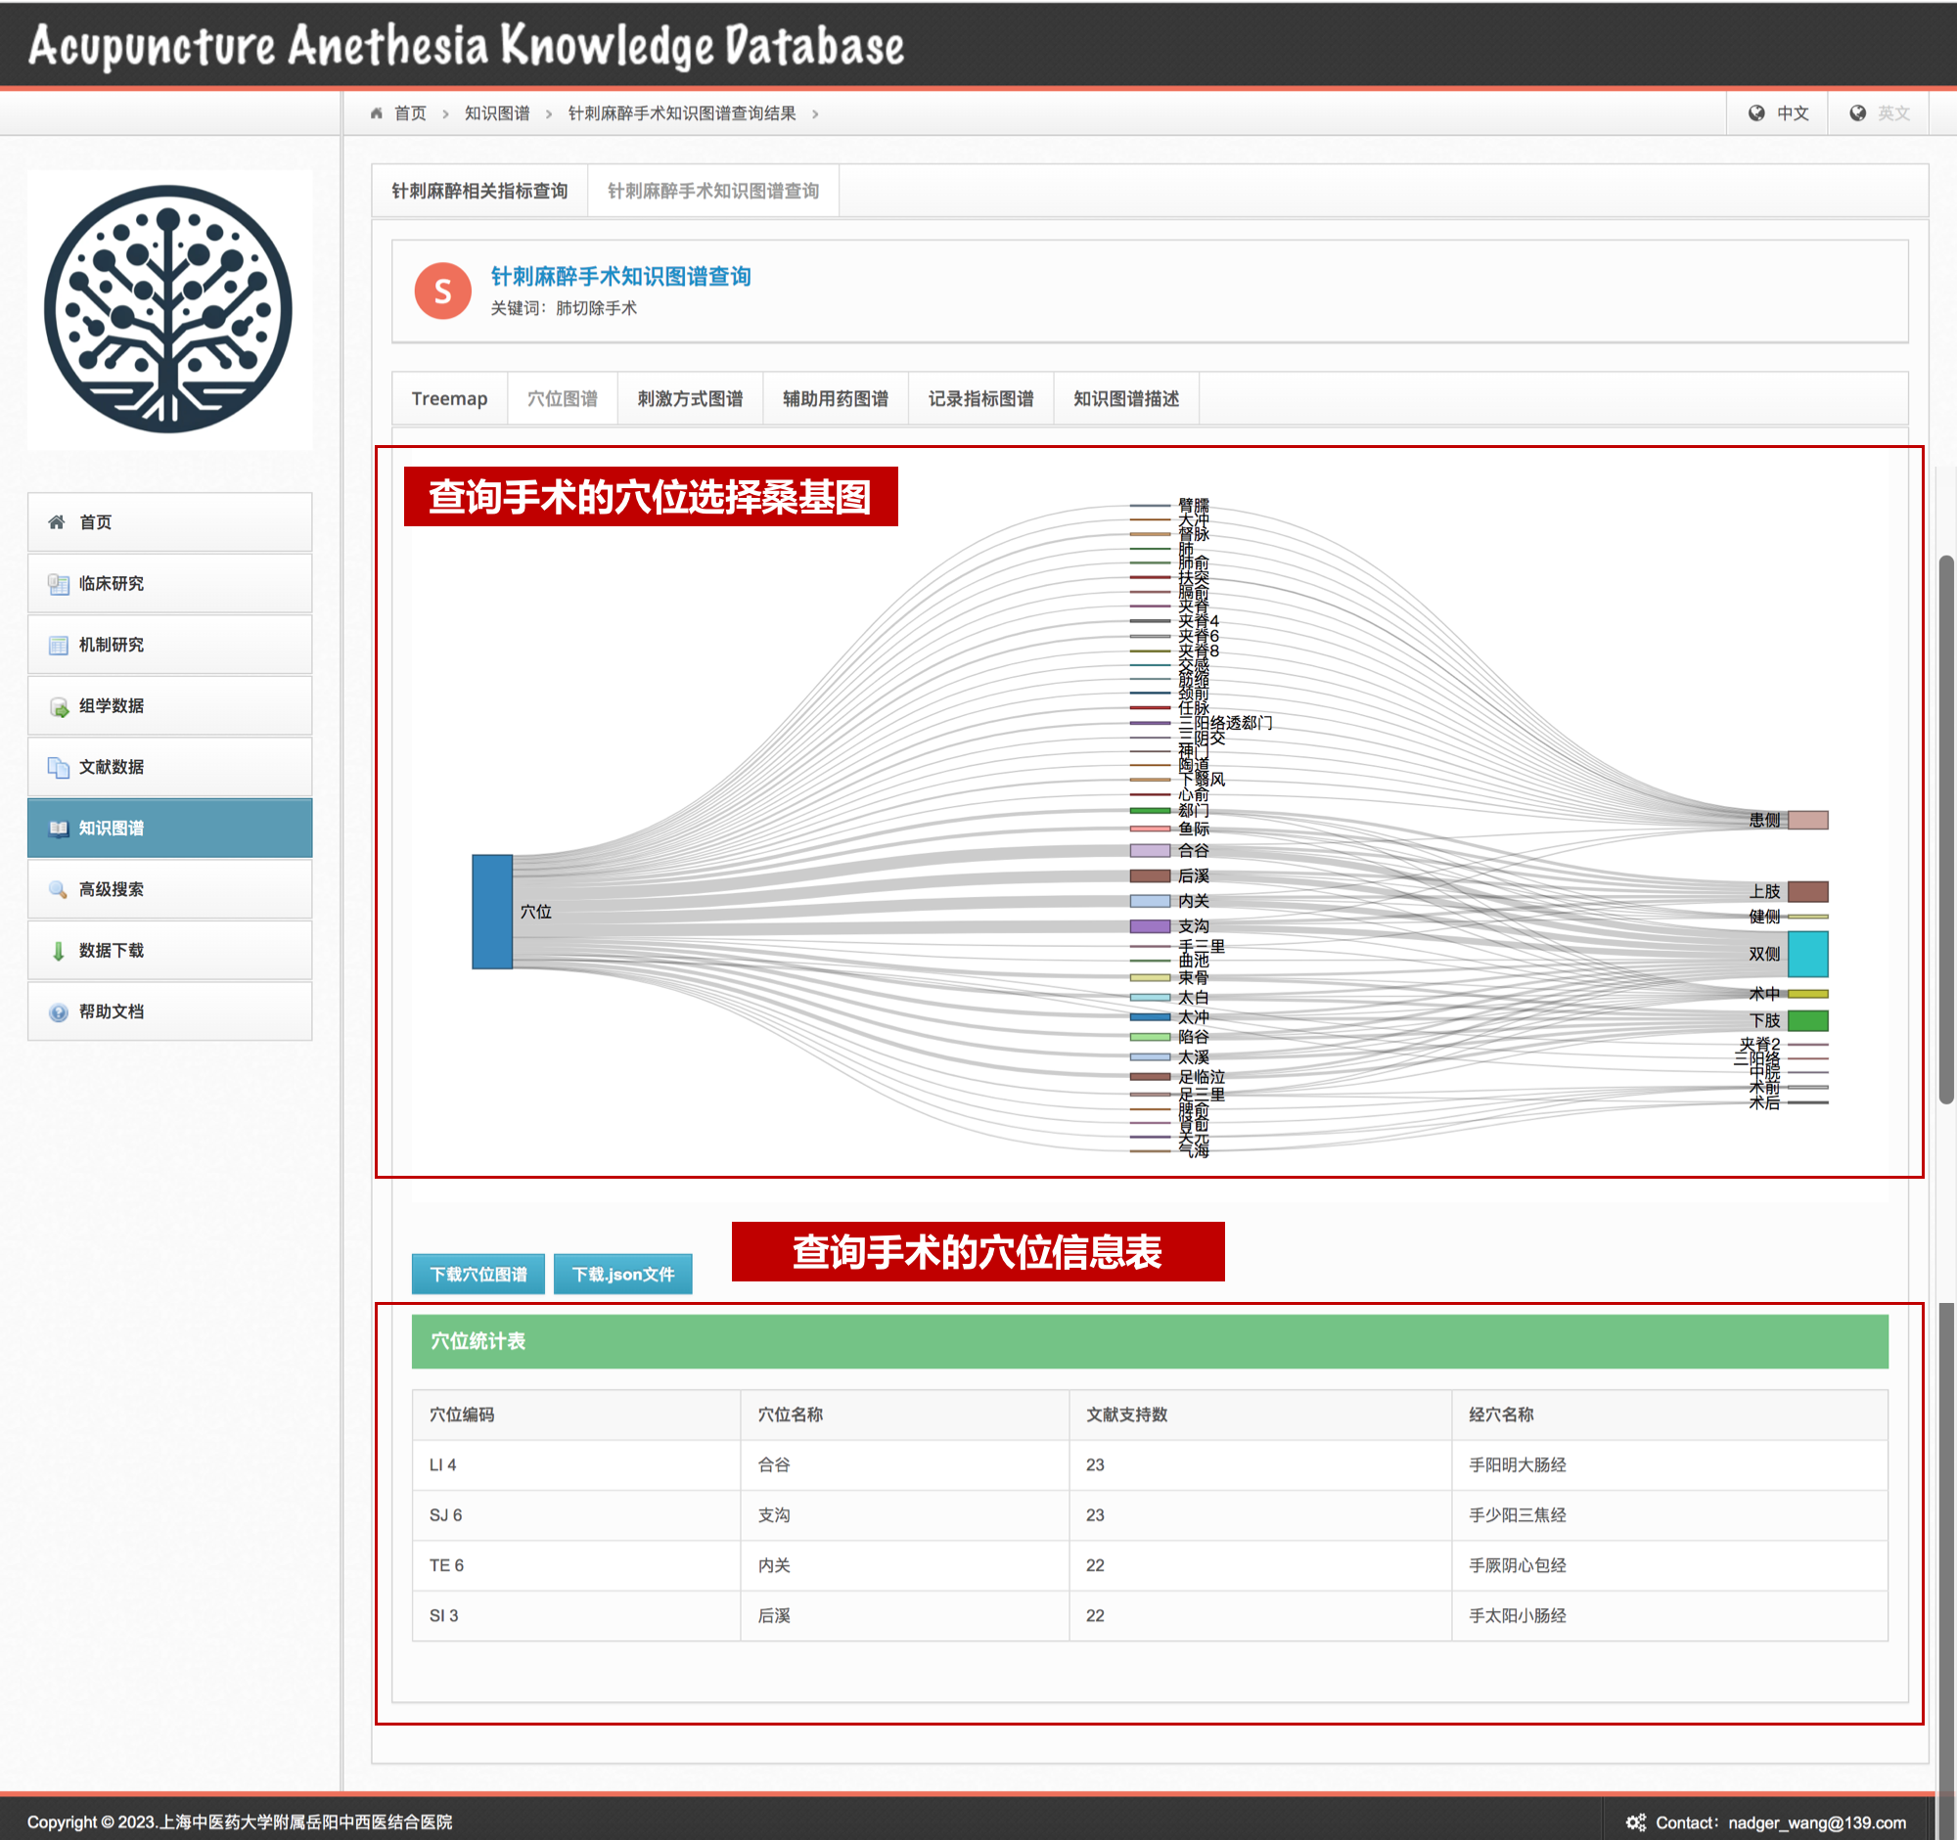Screen dimensions: 1957x1840
Task: Open 针刺麻醉手术知识图谱查询 tab
Action: (712, 191)
